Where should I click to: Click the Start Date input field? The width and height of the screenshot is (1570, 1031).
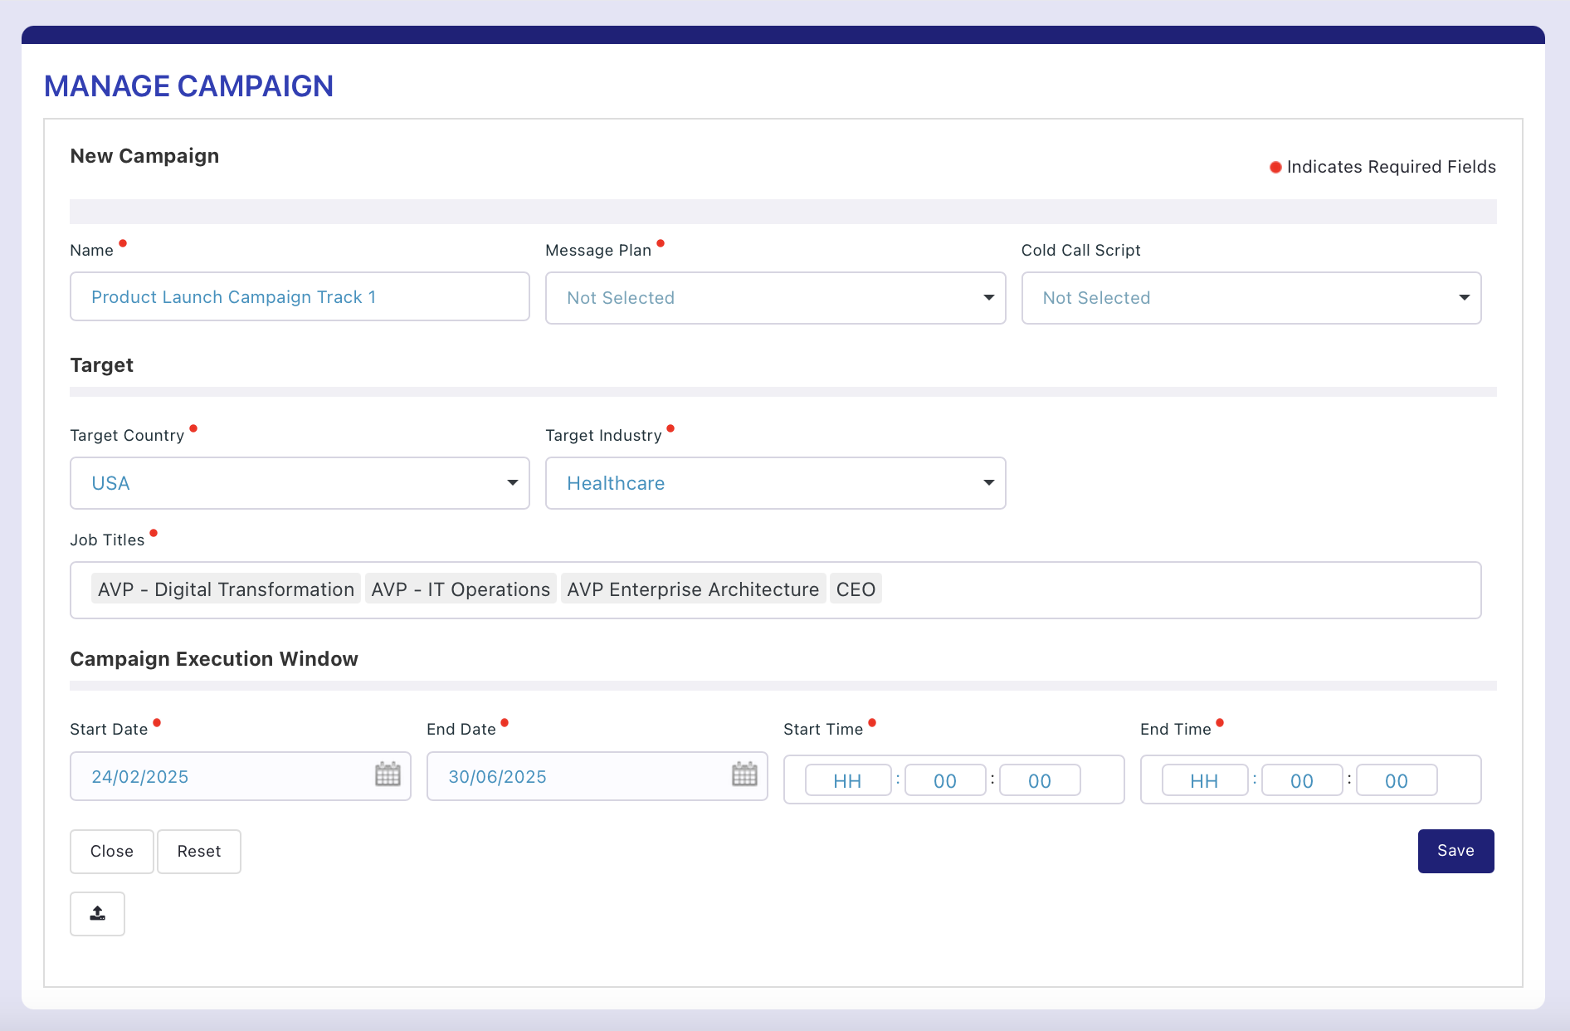224,777
